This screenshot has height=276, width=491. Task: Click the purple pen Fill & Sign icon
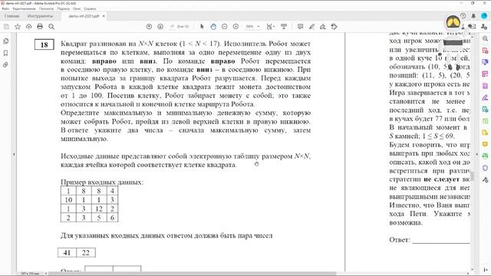point(485,97)
